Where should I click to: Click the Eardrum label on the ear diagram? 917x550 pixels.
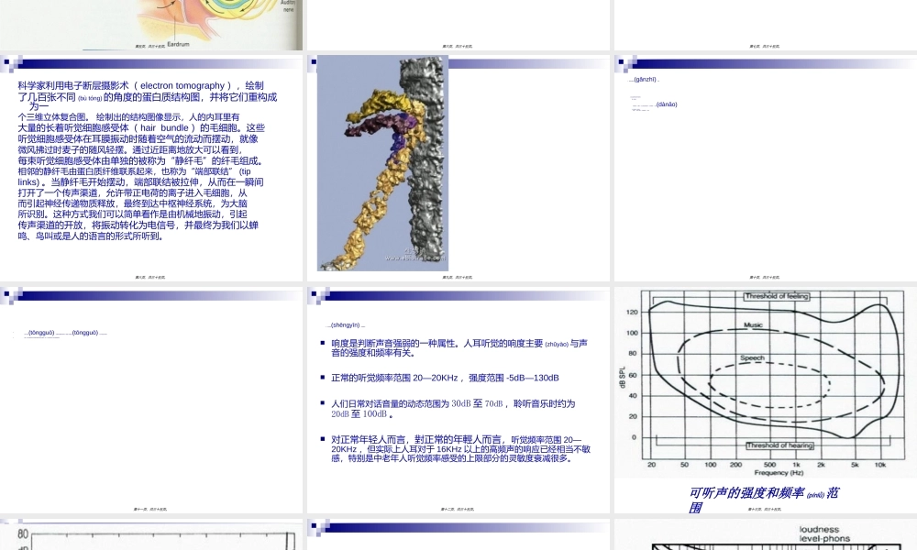[178, 43]
